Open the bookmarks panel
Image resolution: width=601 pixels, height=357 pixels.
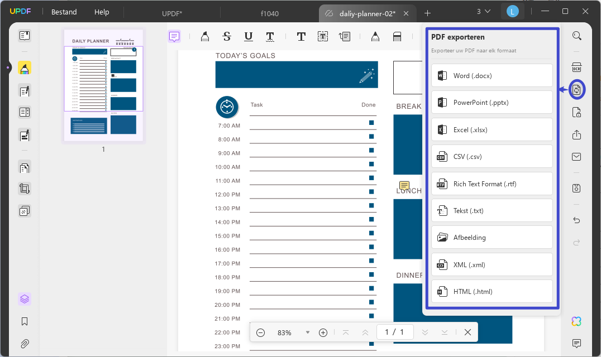(25, 321)
